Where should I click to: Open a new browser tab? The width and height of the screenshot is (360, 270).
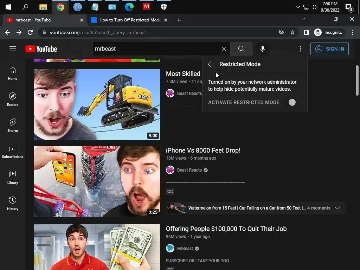pos(179,20)
